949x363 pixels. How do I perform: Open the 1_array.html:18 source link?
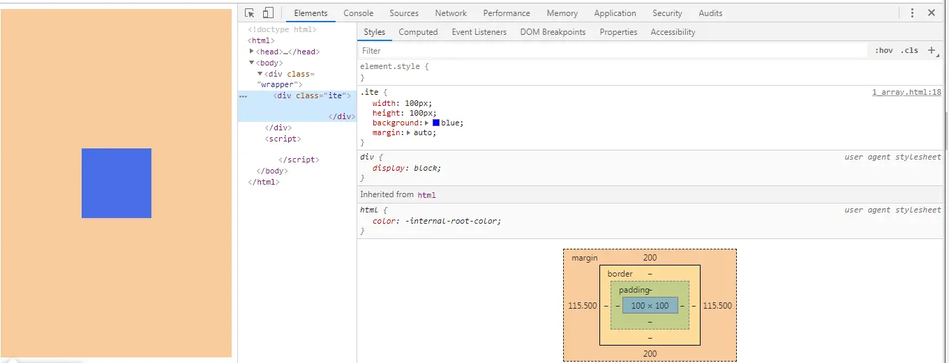[906, 92]
